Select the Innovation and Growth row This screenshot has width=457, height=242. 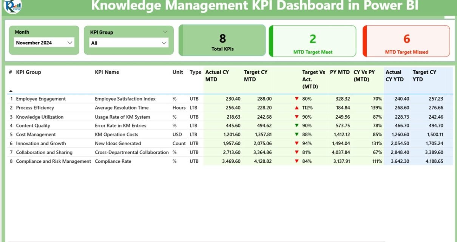pos(230,143)
